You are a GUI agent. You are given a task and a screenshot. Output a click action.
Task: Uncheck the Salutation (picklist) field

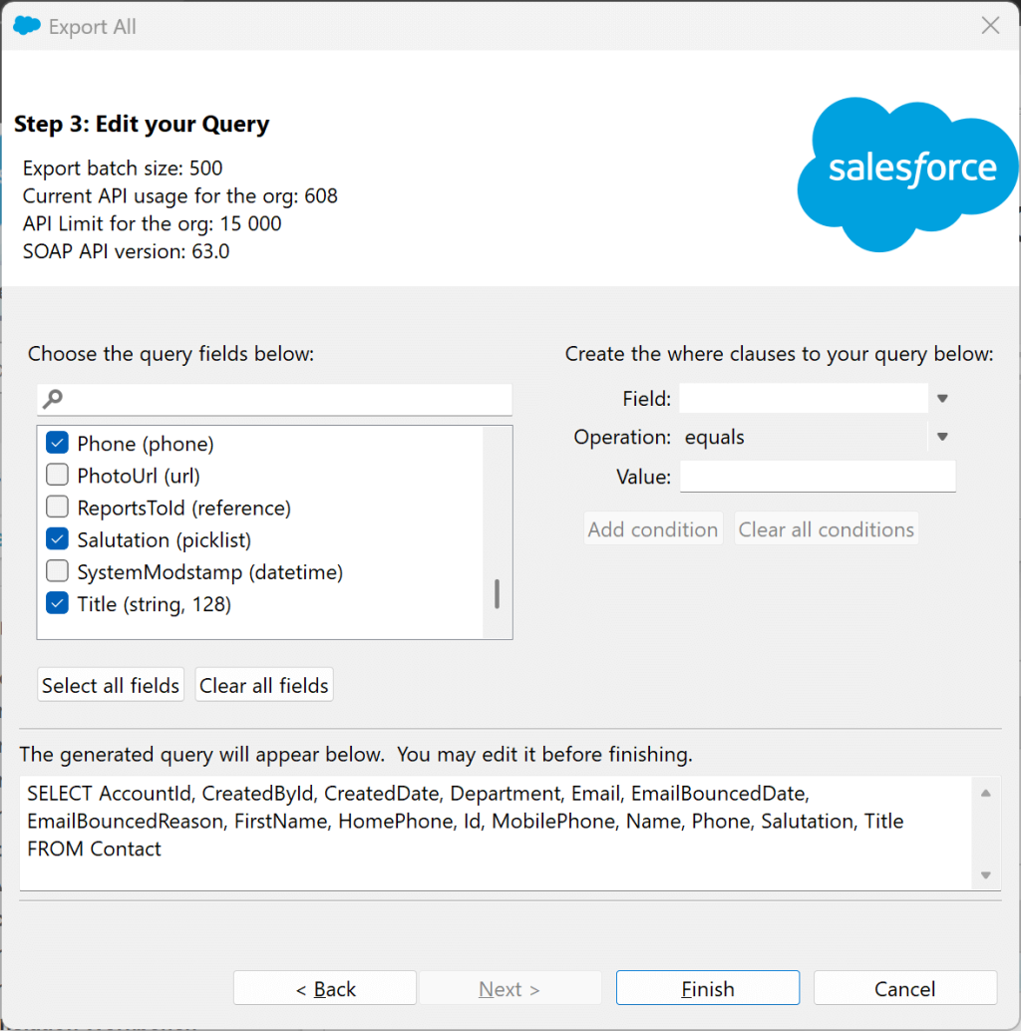point(57,539)
